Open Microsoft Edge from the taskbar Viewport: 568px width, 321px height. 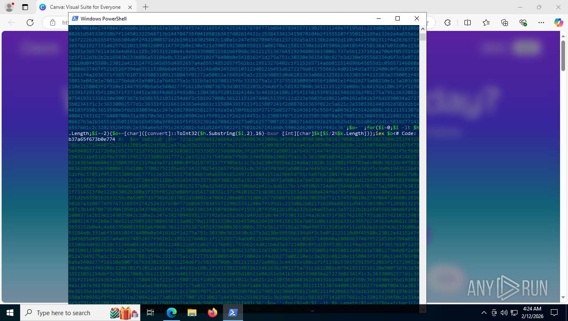pyautogui.click(x=172, y=313)
